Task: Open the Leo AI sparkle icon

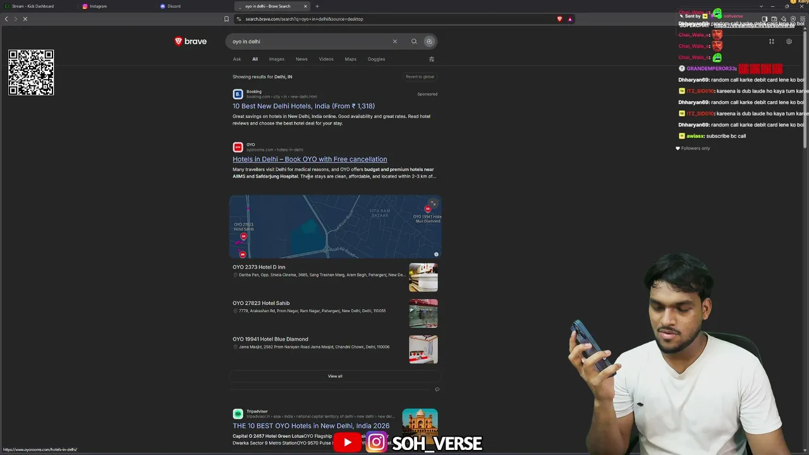Action: coord(784,19)
